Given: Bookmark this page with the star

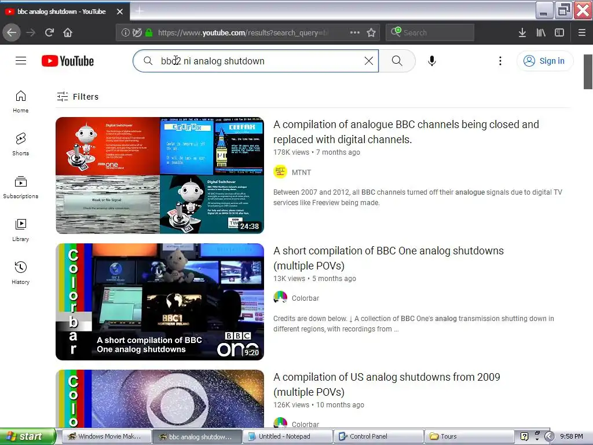Looking at the screenshot, I should coord(371,32).
